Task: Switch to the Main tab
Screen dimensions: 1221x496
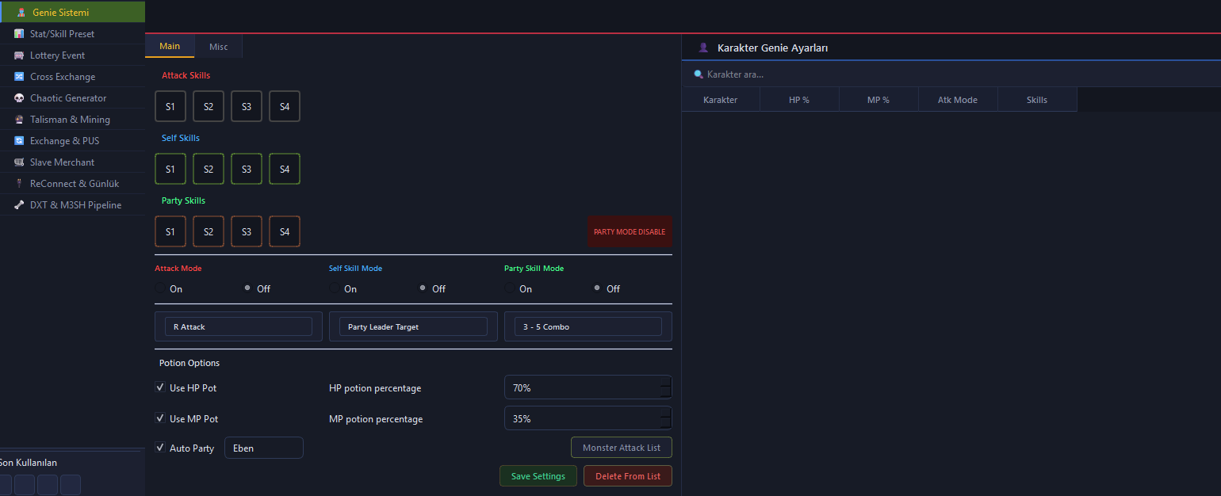Action: [170, 46]
